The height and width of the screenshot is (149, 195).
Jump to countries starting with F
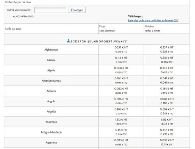point(80,42)
